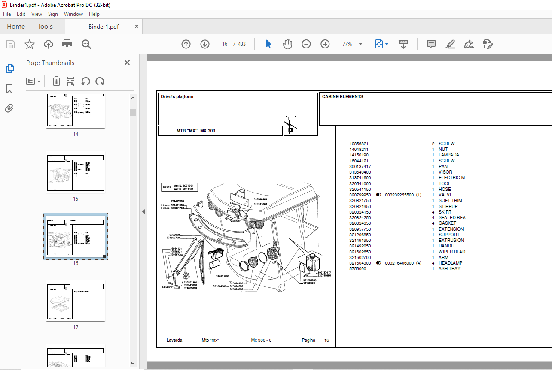Select the arrow selection tool

point(269,44)
